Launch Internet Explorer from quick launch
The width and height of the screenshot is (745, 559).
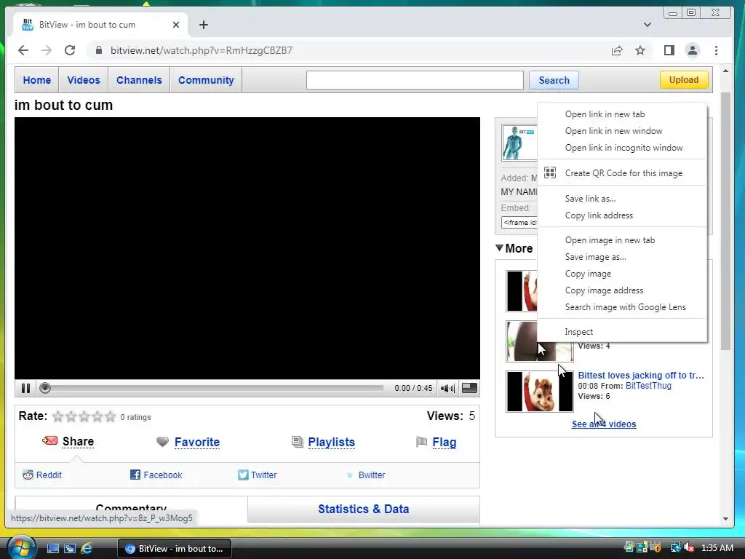87,549
